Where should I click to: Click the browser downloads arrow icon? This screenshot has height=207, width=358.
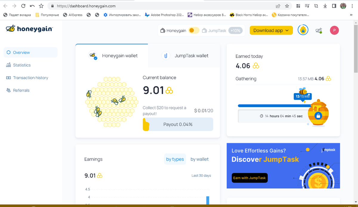(x=325, y=6)
